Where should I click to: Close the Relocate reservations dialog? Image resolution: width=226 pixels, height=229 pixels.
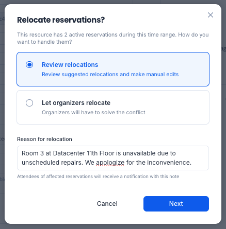(x=211, y=15)
